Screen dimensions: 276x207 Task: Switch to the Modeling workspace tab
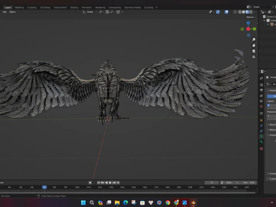19,7
